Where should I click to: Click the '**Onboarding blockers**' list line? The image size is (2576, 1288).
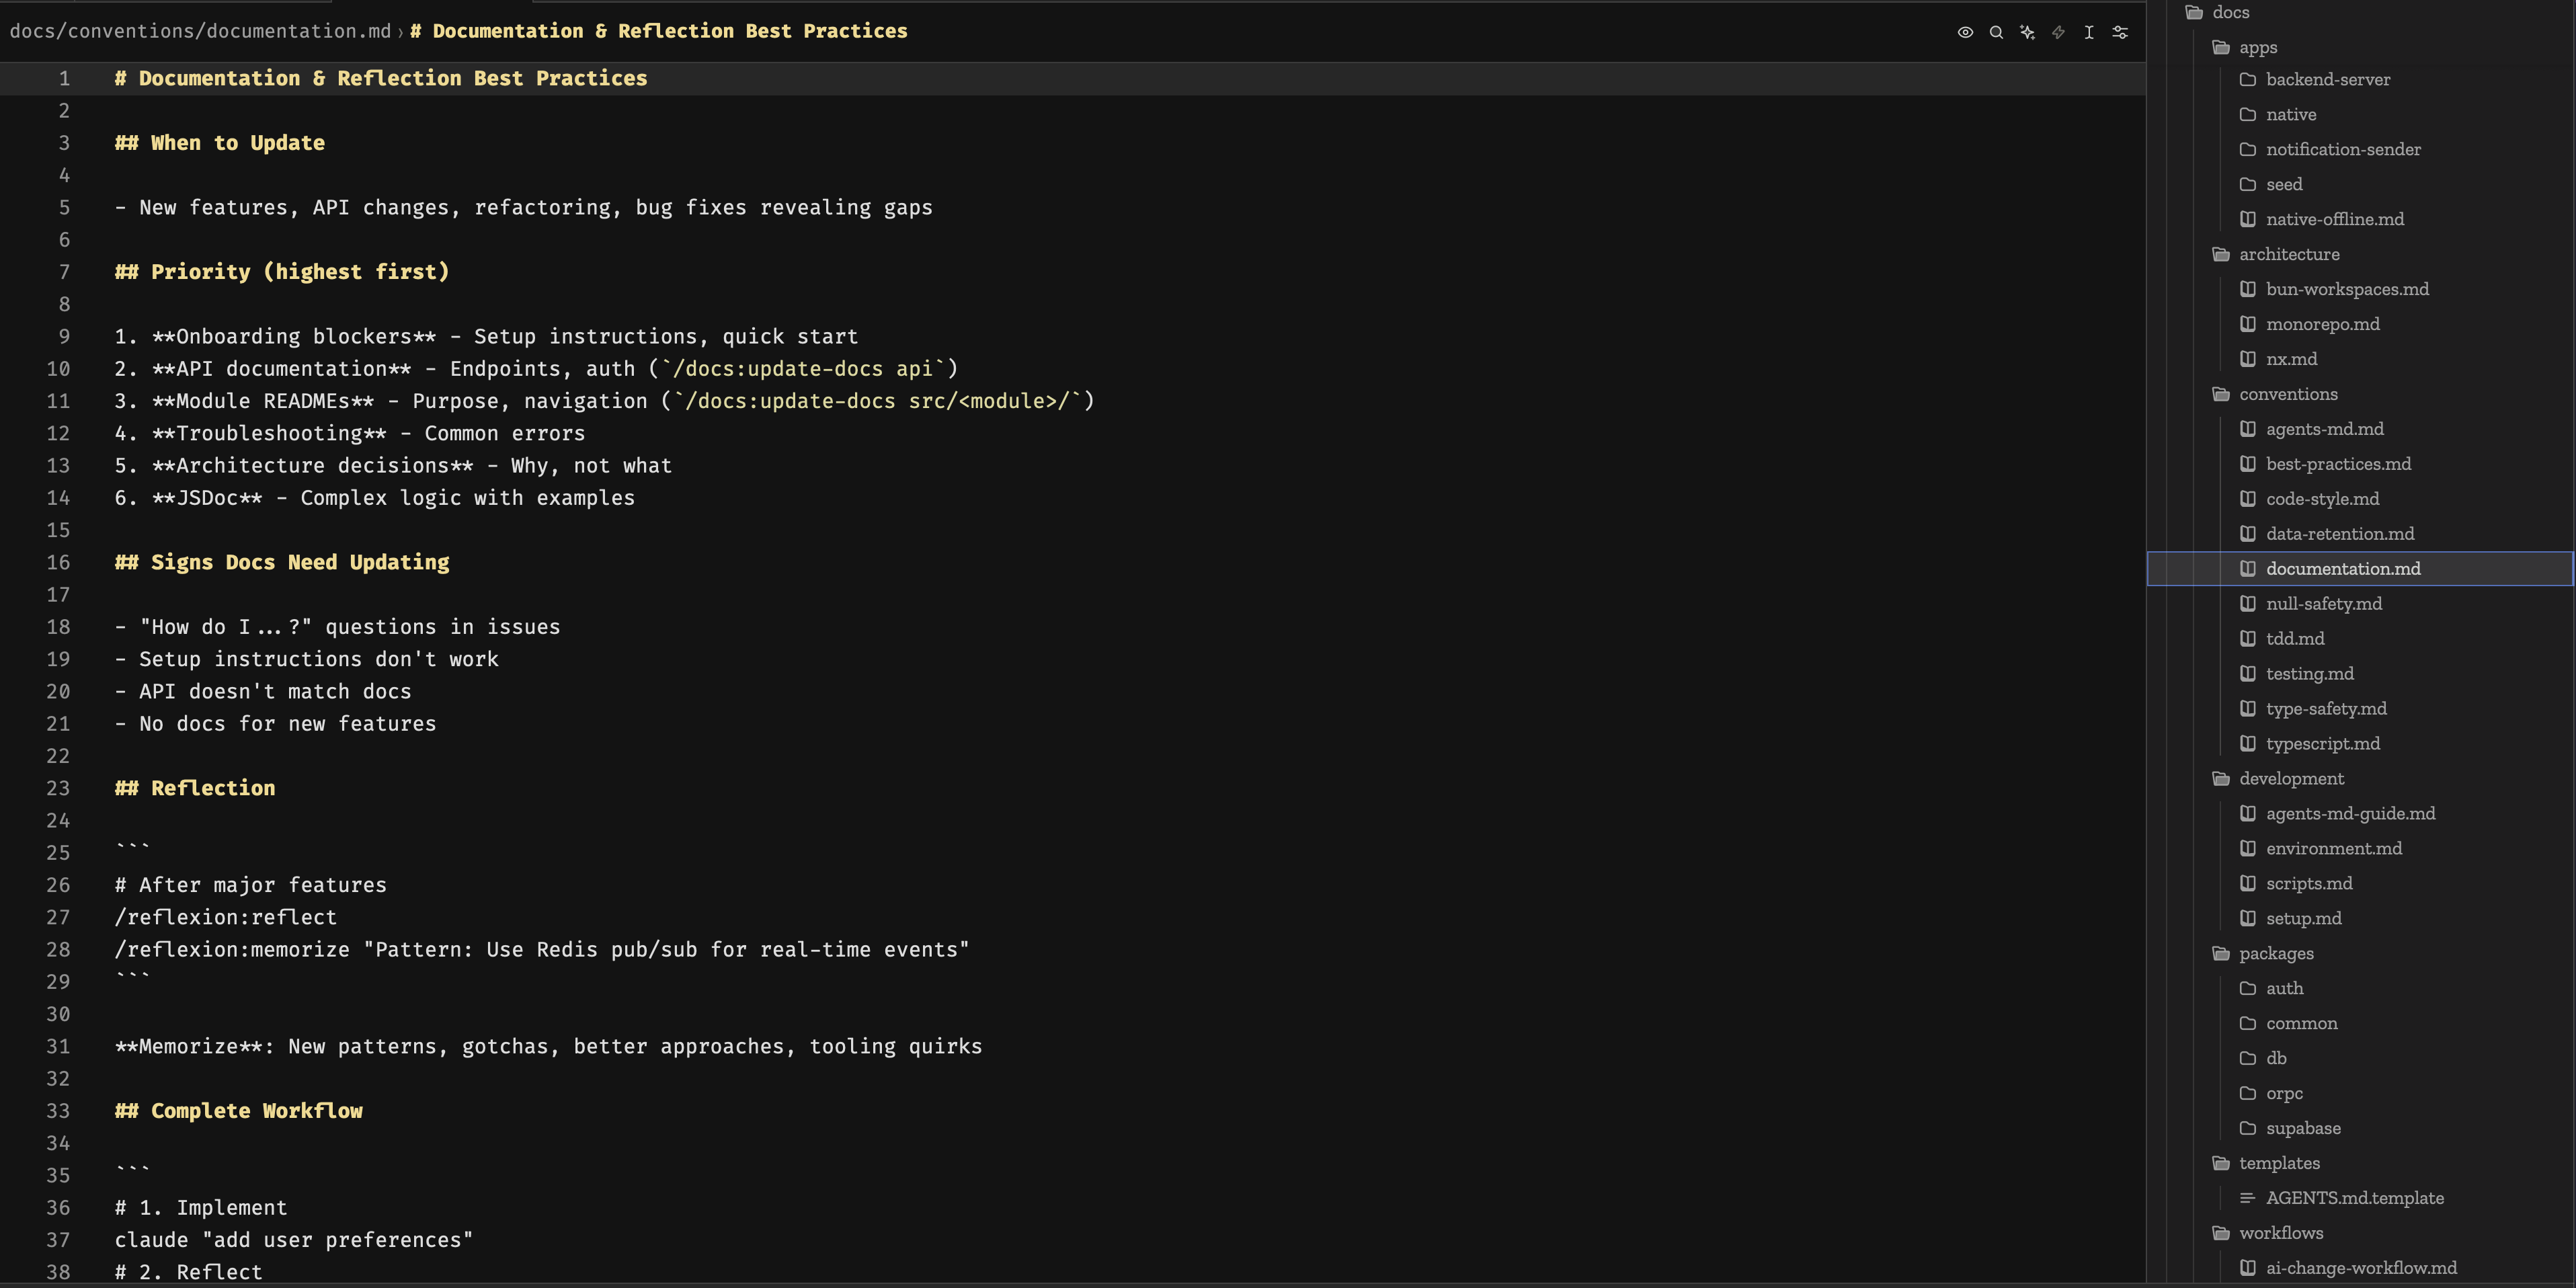486,337
